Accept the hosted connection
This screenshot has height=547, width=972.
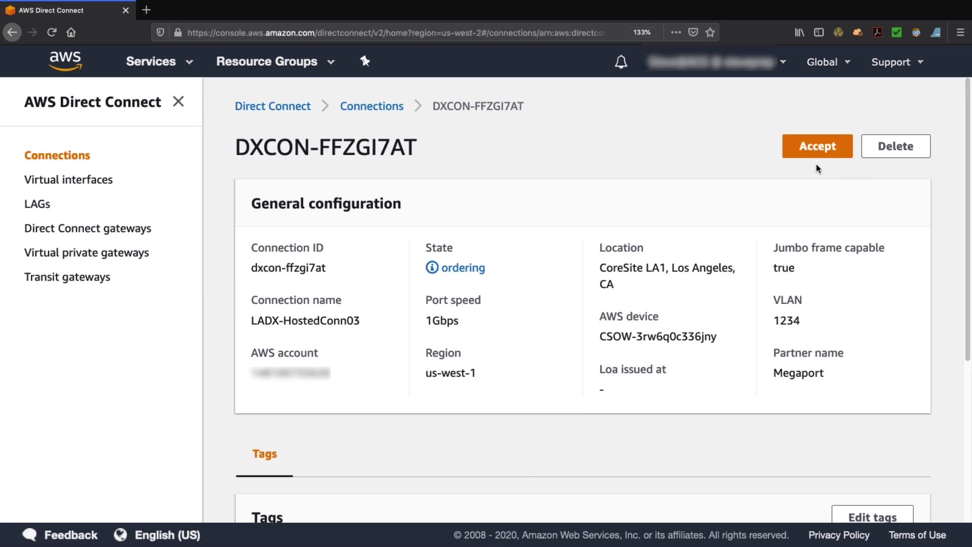(x=817, y=146)
